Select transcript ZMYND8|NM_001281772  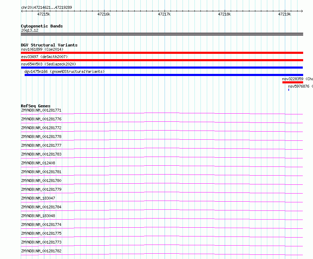click(41, 128)
